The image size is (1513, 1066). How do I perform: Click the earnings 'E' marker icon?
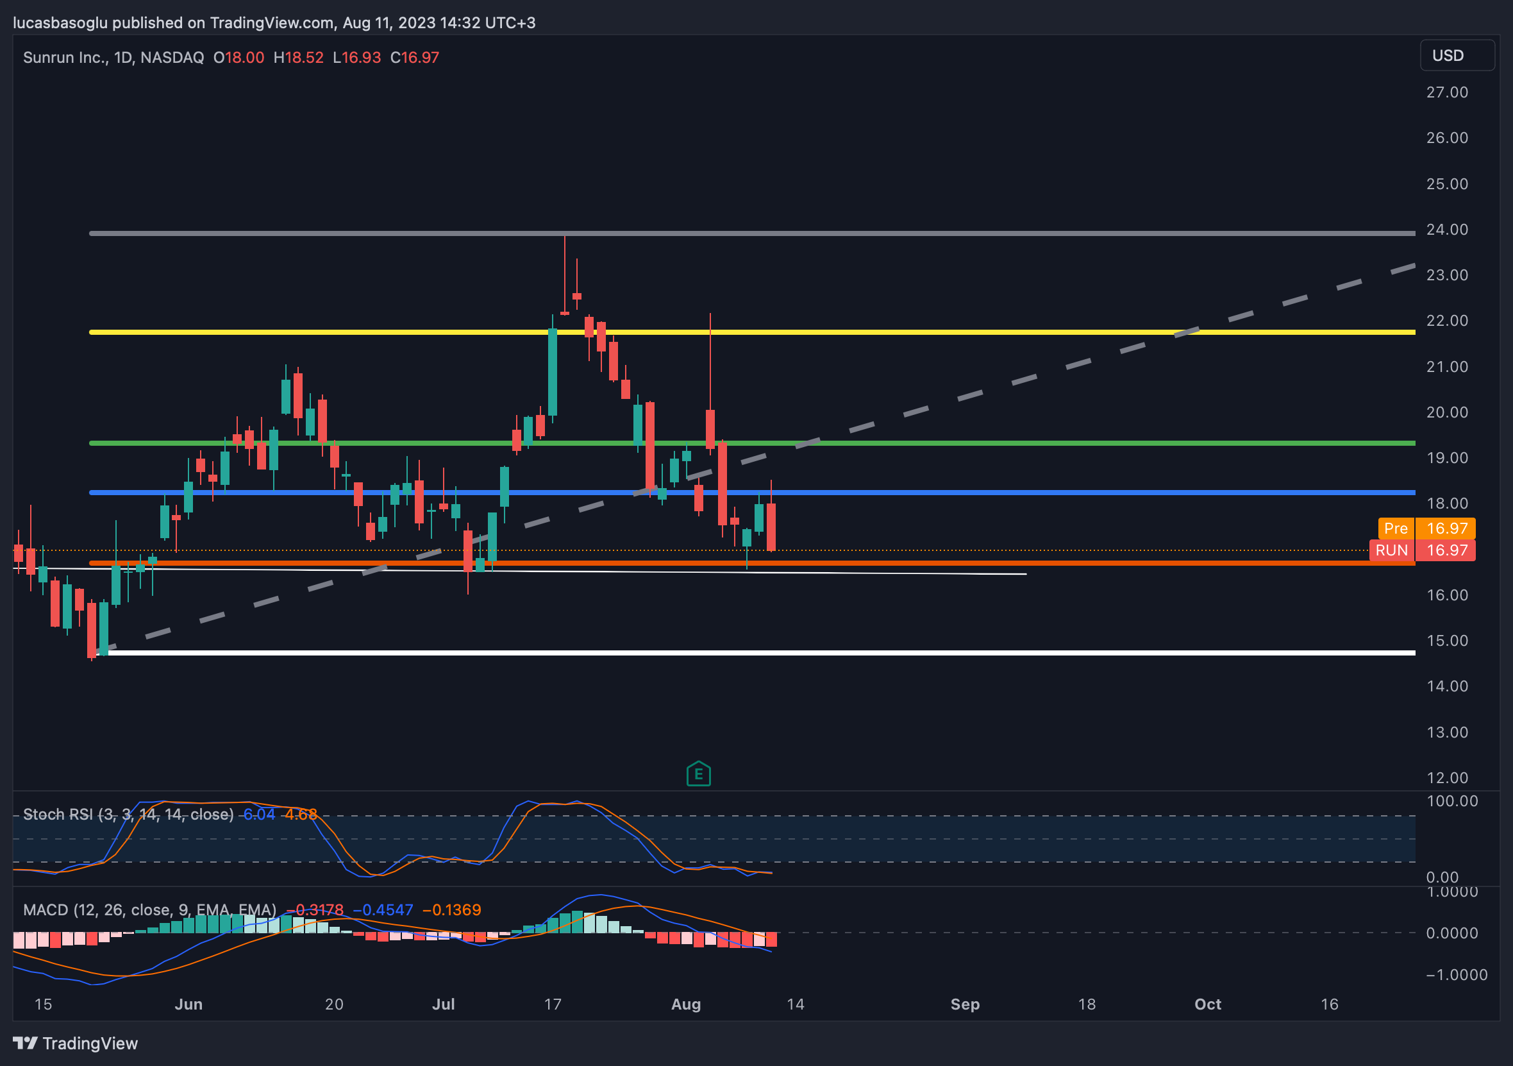point(699,774)
